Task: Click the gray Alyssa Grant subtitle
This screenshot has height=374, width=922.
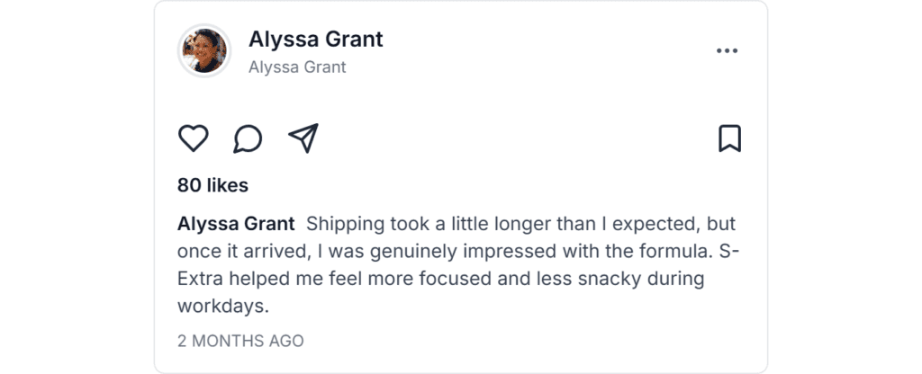Action: (297, 67)
